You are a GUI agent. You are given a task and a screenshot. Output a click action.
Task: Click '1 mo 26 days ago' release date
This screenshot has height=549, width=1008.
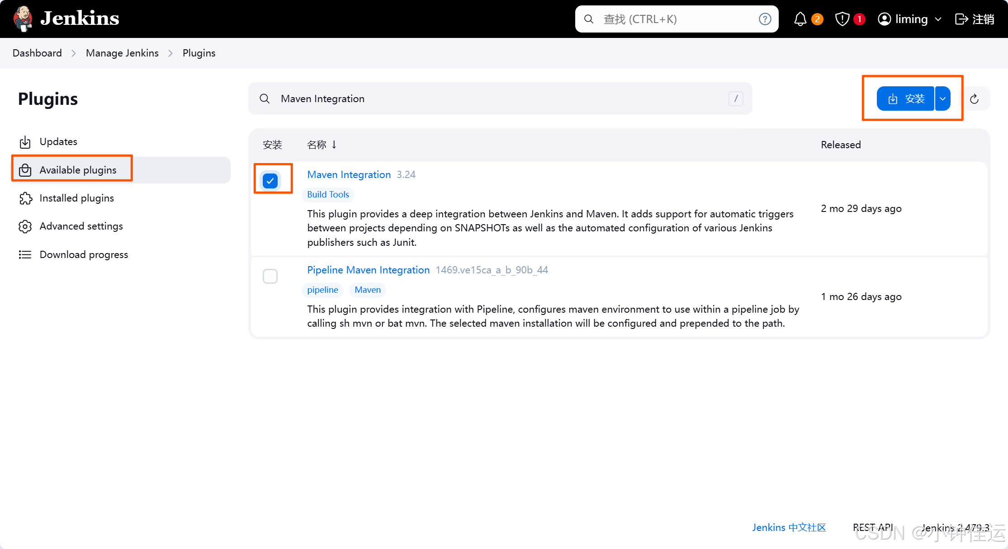click(x=861, y=296)
